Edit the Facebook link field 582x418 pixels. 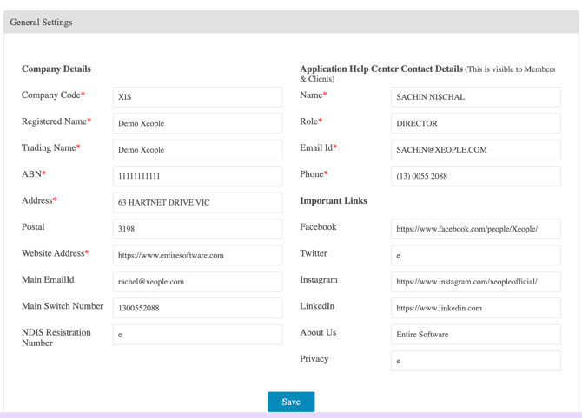(x=475, y=229)
